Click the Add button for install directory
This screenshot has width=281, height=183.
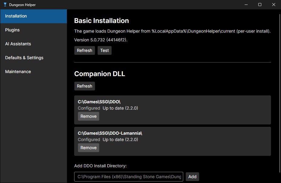(192, 177)
